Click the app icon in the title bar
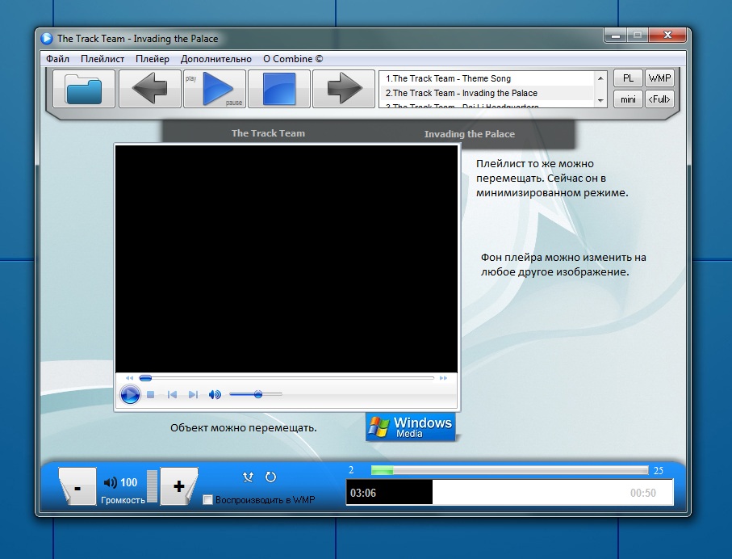Image resolution: width=732 pixels, height=559 pixels. click(x=46, y=38)
